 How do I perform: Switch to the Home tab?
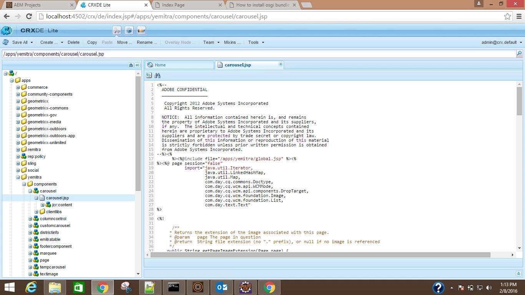pyautogui.click(x=179, y=65)
